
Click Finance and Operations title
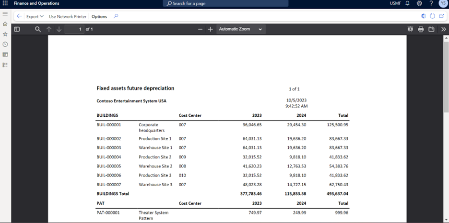36,3
